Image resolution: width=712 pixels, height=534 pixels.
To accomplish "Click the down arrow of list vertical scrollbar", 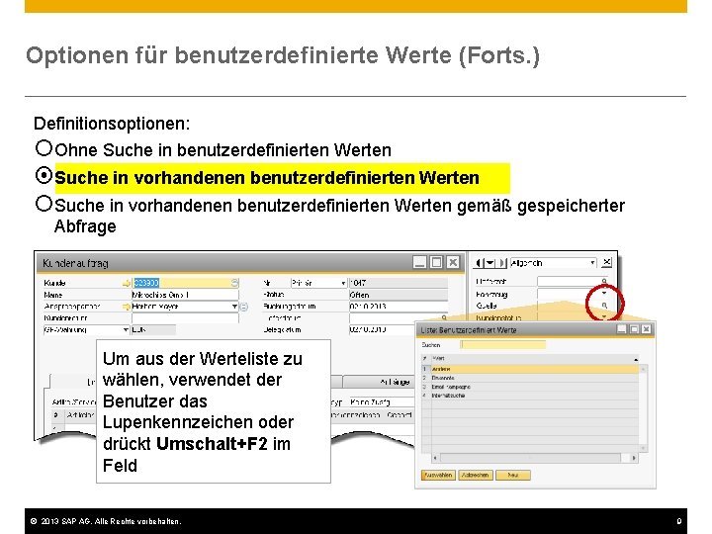I will pos(643,448).
